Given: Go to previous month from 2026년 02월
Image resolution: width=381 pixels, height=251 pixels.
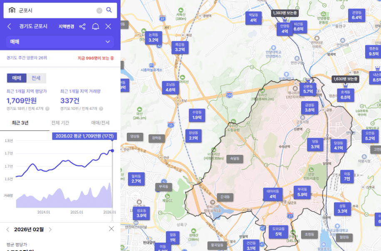Looking at the screenshot, I should click(7, 229).
